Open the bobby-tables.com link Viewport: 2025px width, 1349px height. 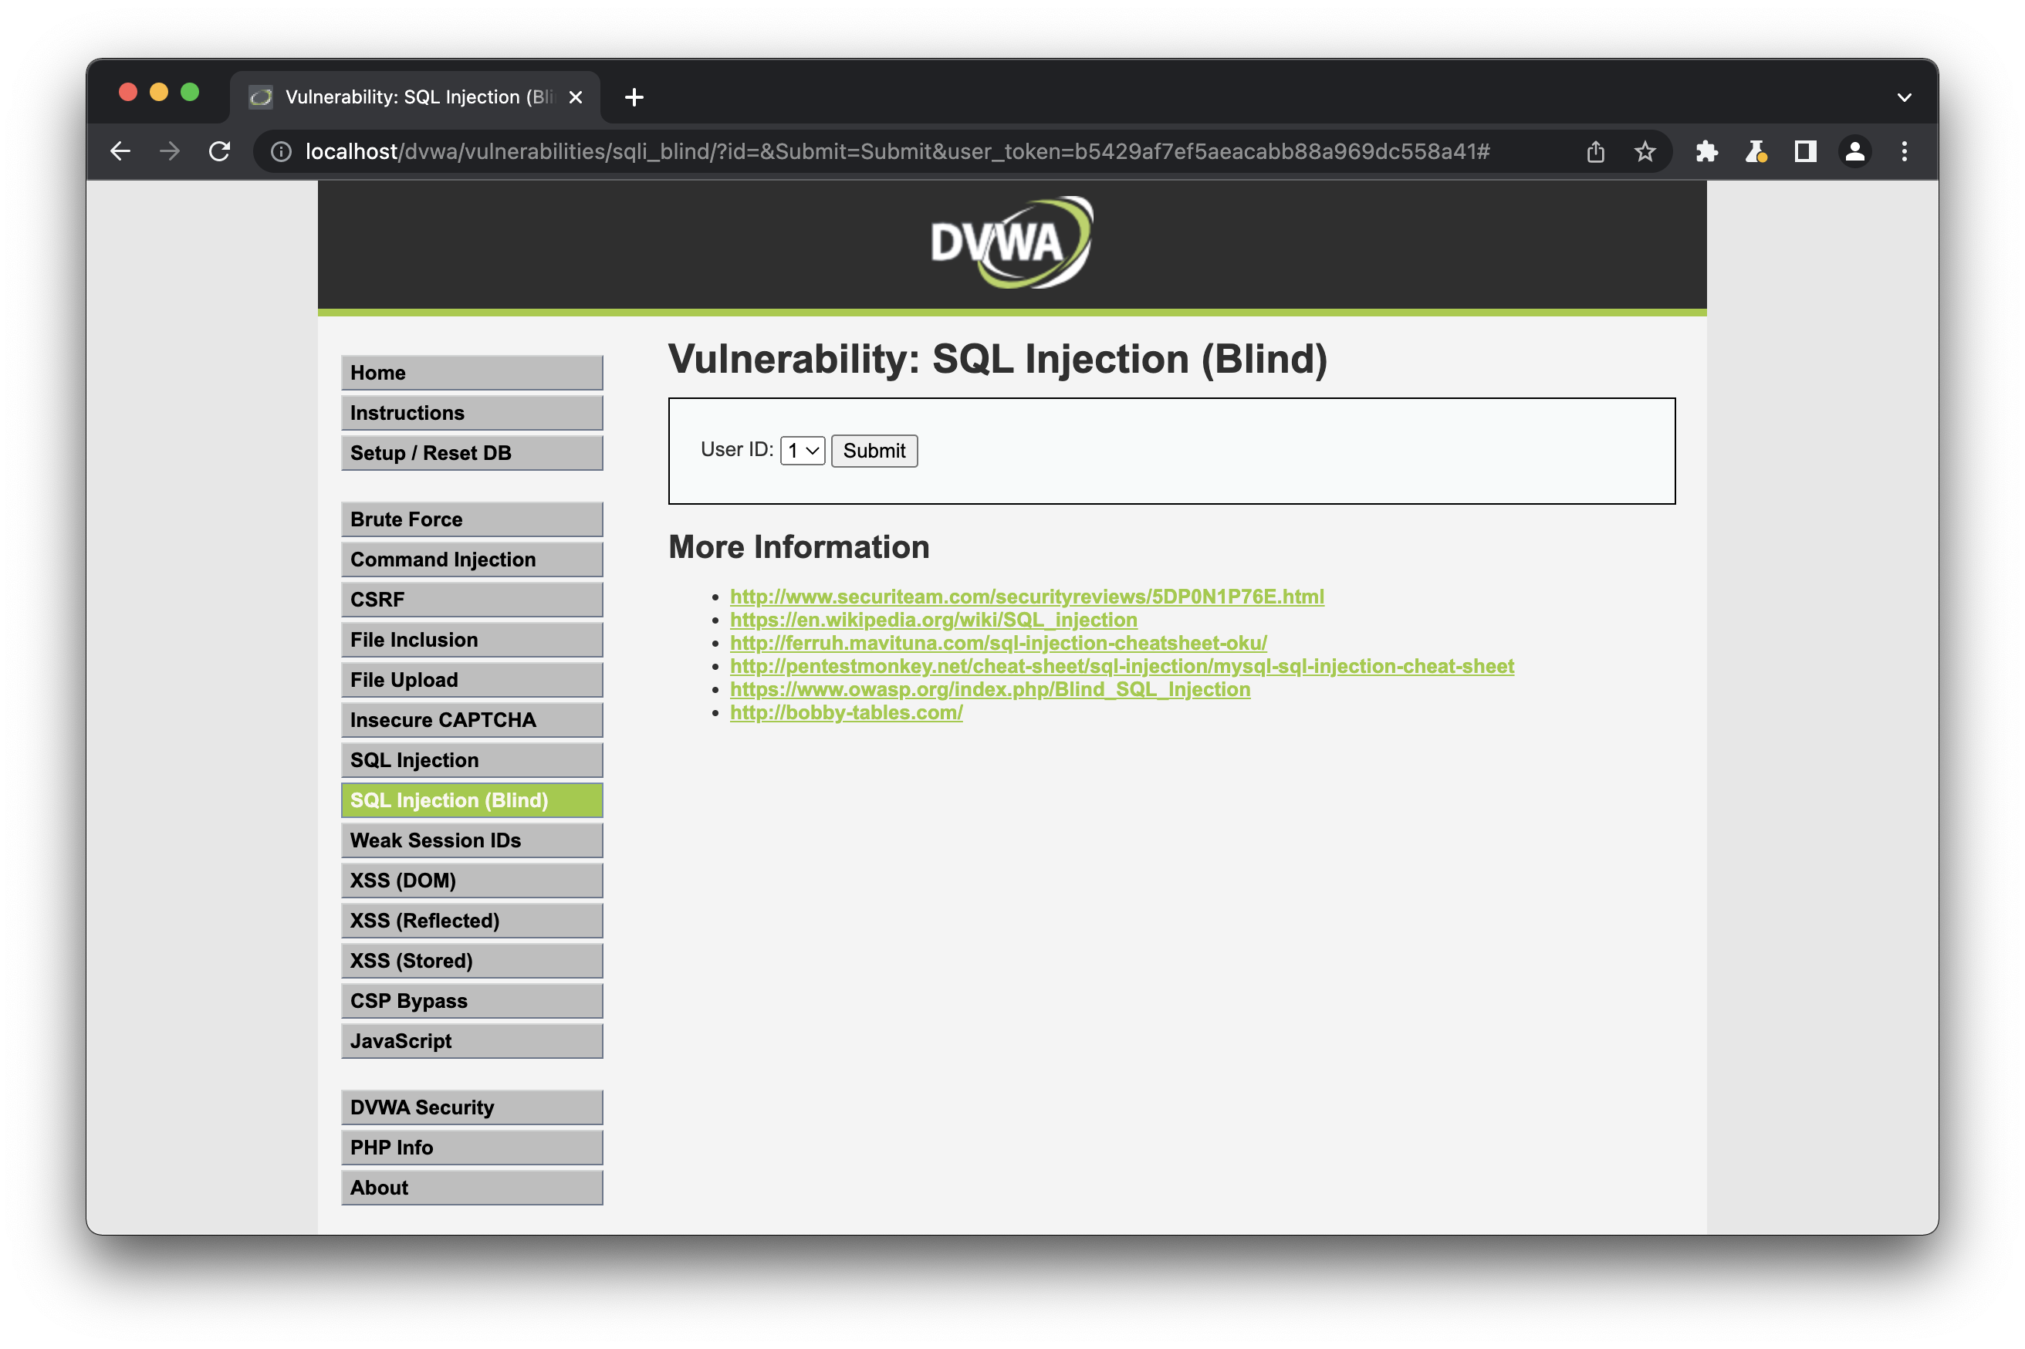click(846, 712)
